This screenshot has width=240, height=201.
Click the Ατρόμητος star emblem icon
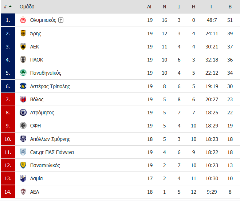[x=23, y=113]
